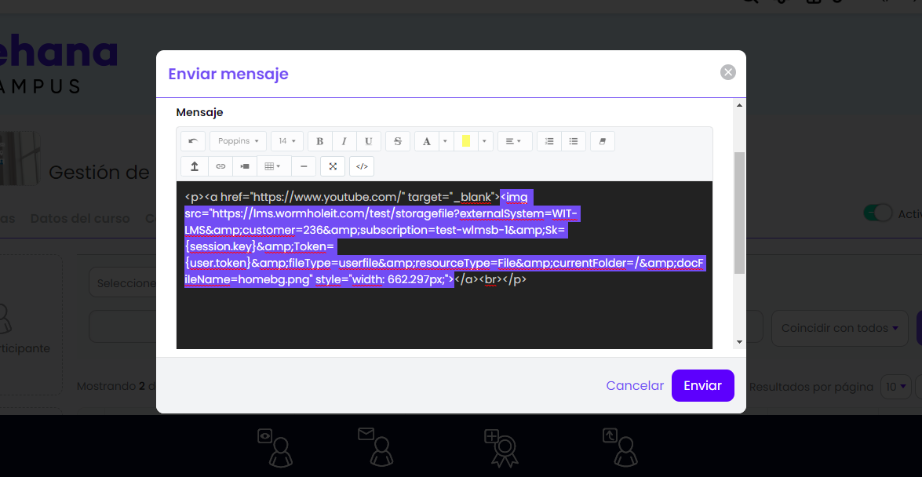This screenshot has width=922, height=477.
Task: Open the insert table dropdown
Action: tap(274, 166)
